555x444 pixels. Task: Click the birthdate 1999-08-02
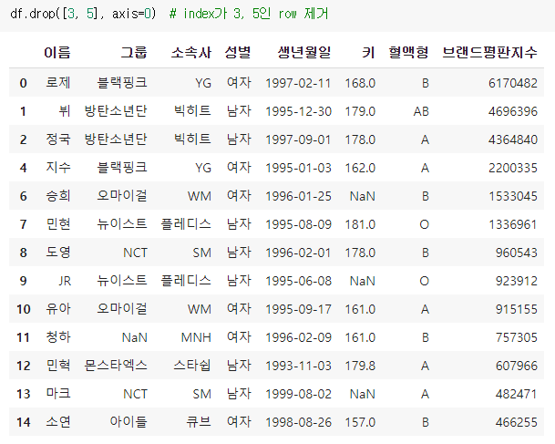coord(298,394)
